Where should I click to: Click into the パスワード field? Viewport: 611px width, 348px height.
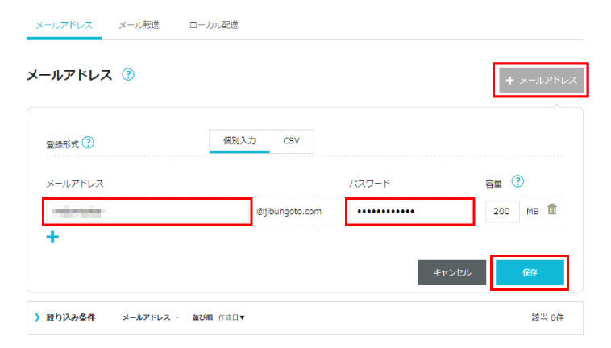click(409, 212)
